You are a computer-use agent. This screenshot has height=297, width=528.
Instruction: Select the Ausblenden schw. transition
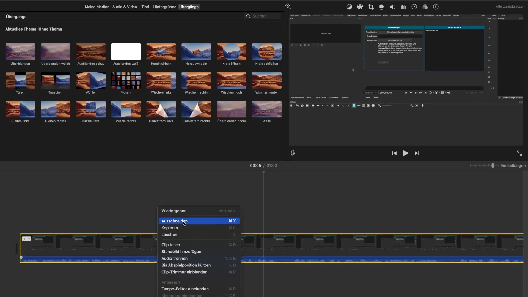pos(91,52)
